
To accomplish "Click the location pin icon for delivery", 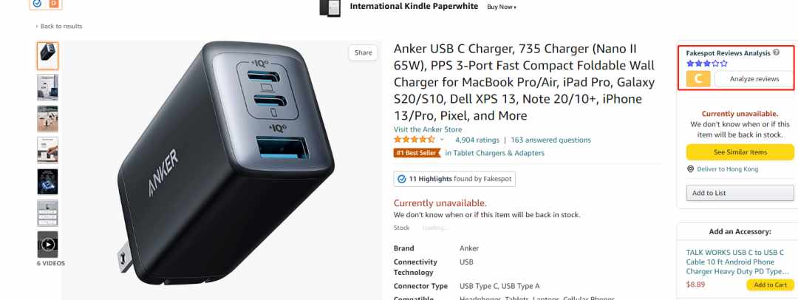I will pyautogui.click(x=690, y=169).
